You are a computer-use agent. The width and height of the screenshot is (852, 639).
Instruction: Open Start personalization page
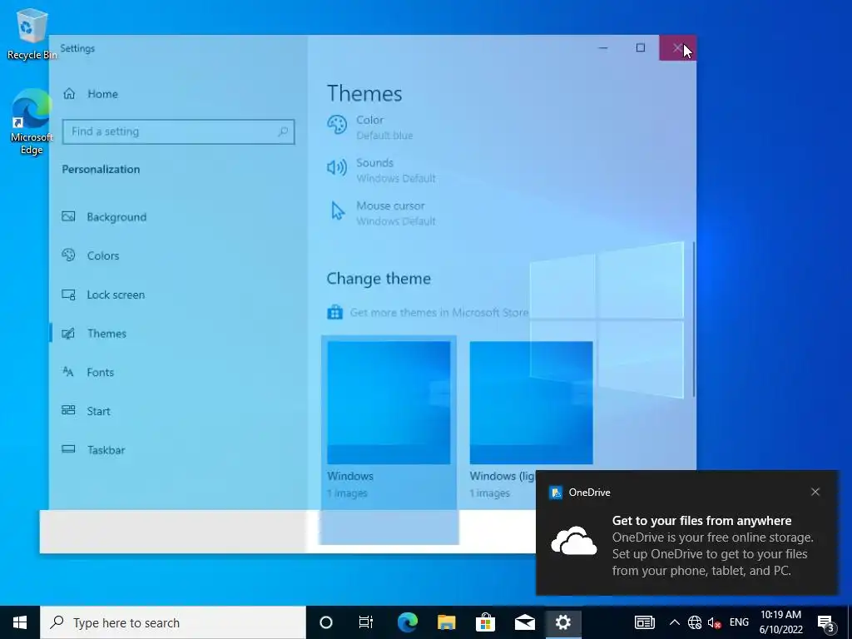click(86, 411)
